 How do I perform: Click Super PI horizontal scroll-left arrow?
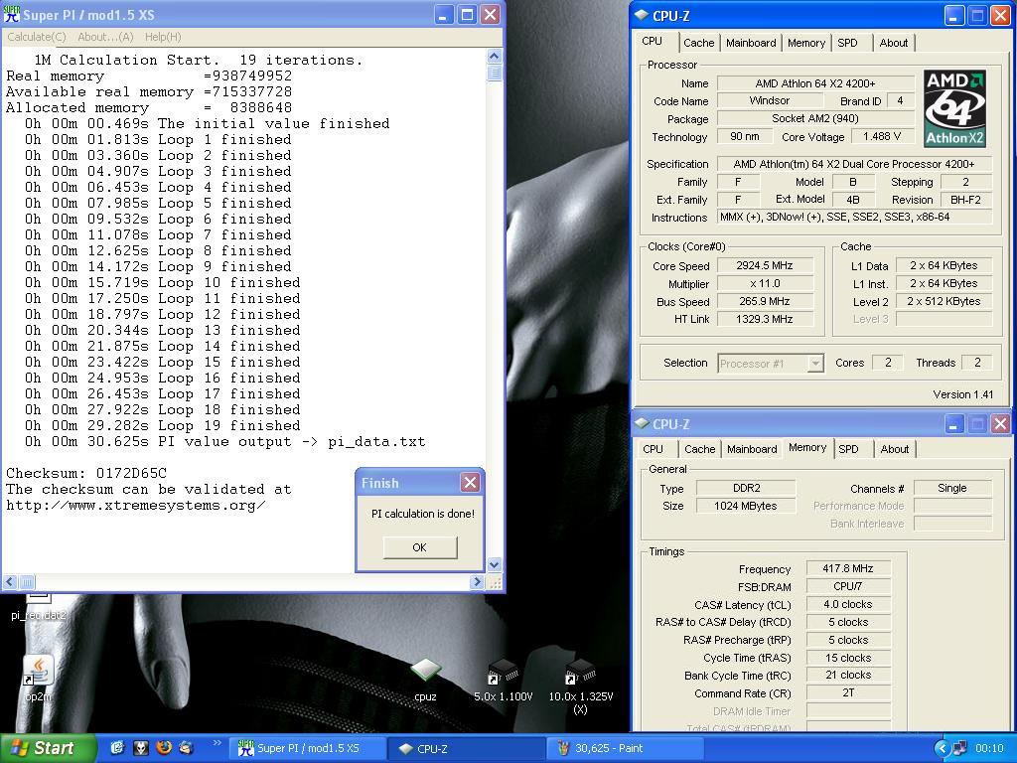[10, 582]
